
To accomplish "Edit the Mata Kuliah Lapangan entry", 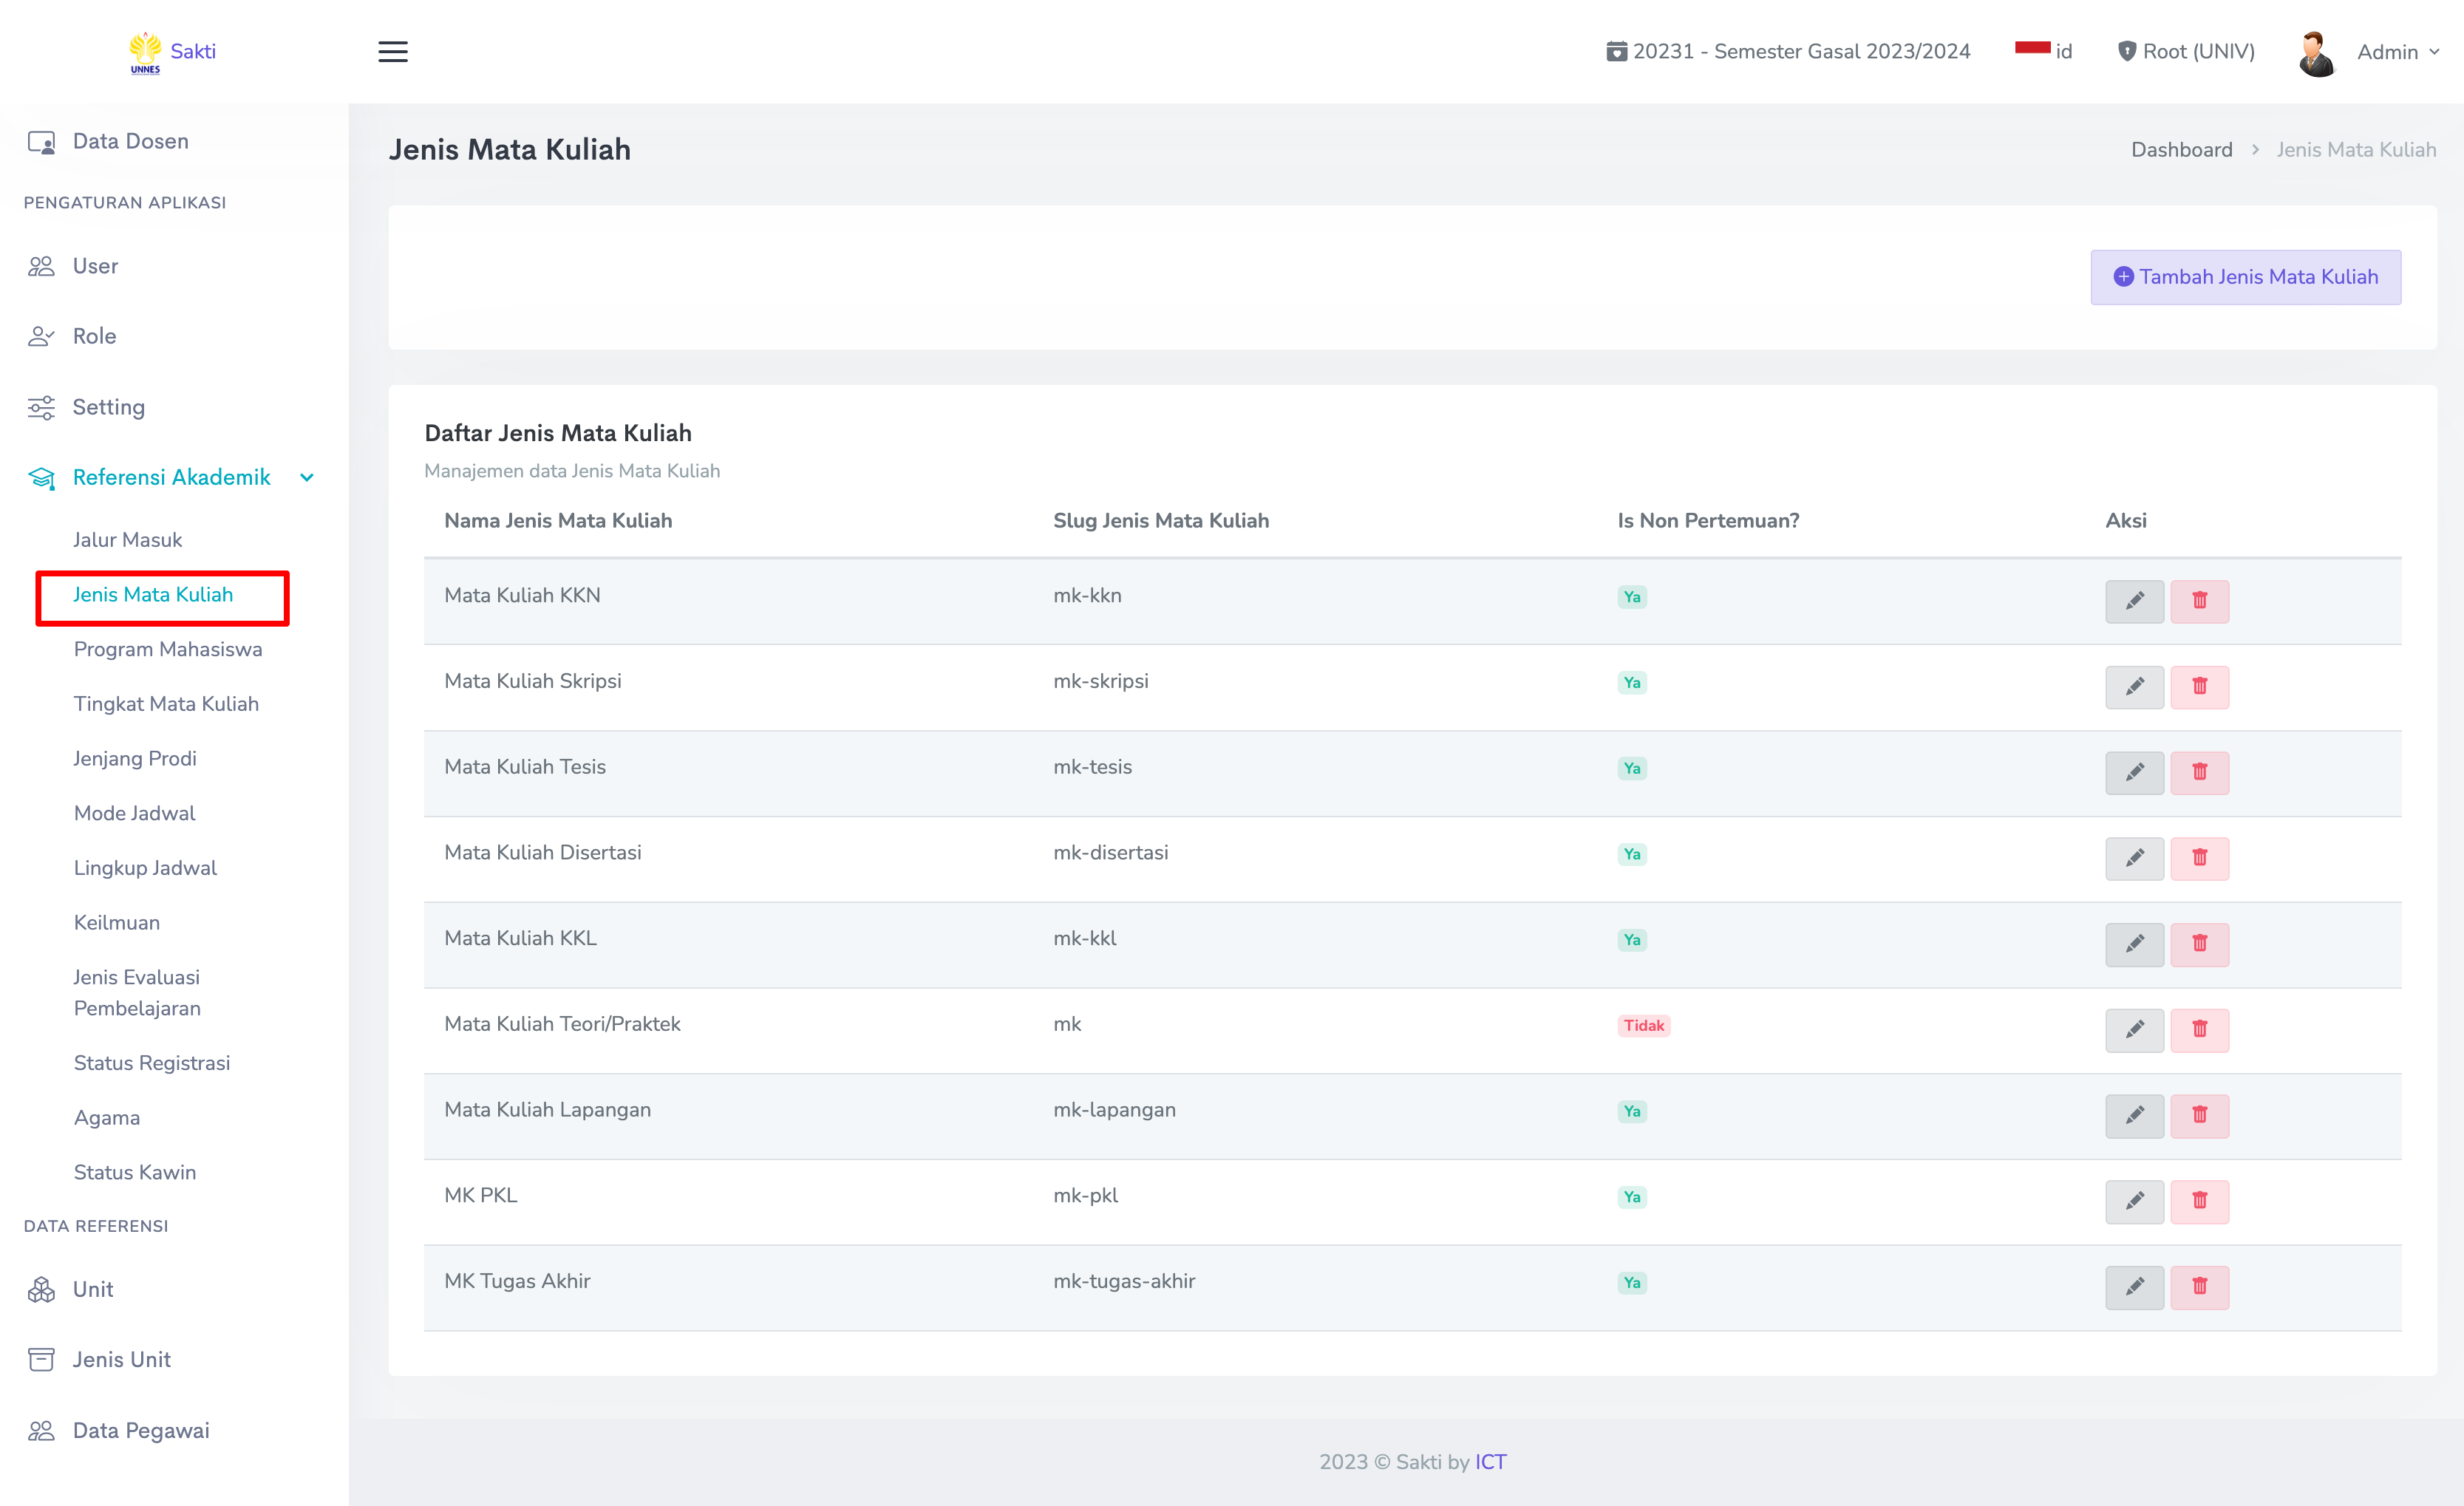I will click(2134, 1115).
